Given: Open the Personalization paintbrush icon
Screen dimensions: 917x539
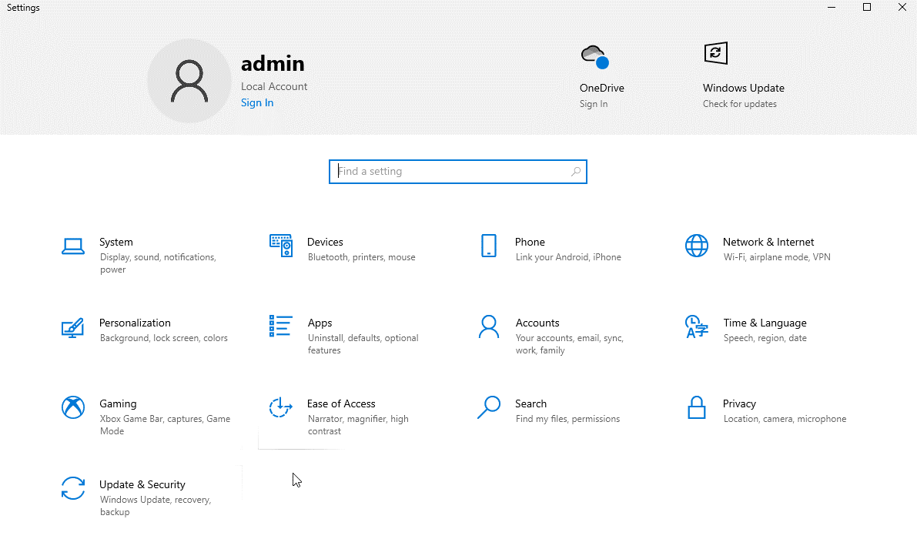Looking at the screenshot, I should point(73,327).
